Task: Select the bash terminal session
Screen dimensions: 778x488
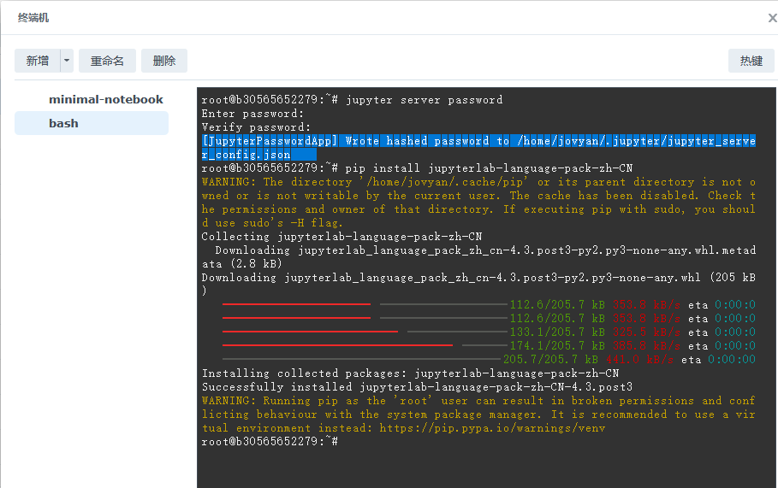Action: coord(92,123)
